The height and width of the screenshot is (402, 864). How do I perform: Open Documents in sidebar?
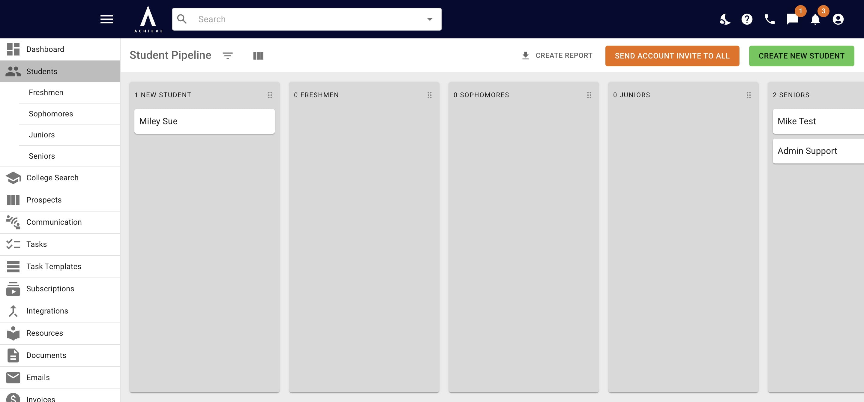point(60,355)
